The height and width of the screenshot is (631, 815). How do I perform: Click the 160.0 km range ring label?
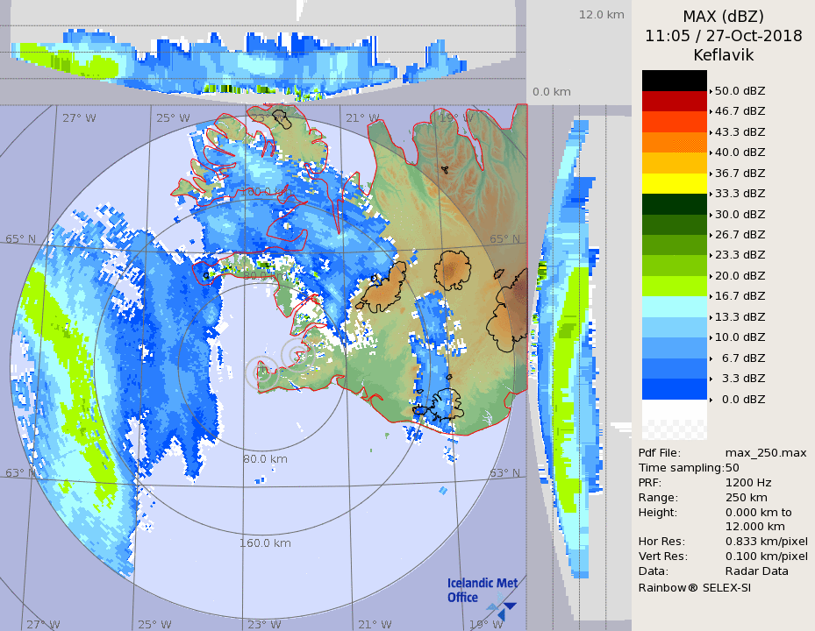(x=264, y=543)
